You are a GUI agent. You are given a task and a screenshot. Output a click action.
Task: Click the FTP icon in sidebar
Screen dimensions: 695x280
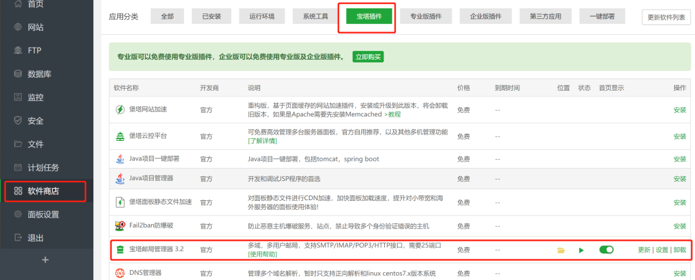point(18,50)
